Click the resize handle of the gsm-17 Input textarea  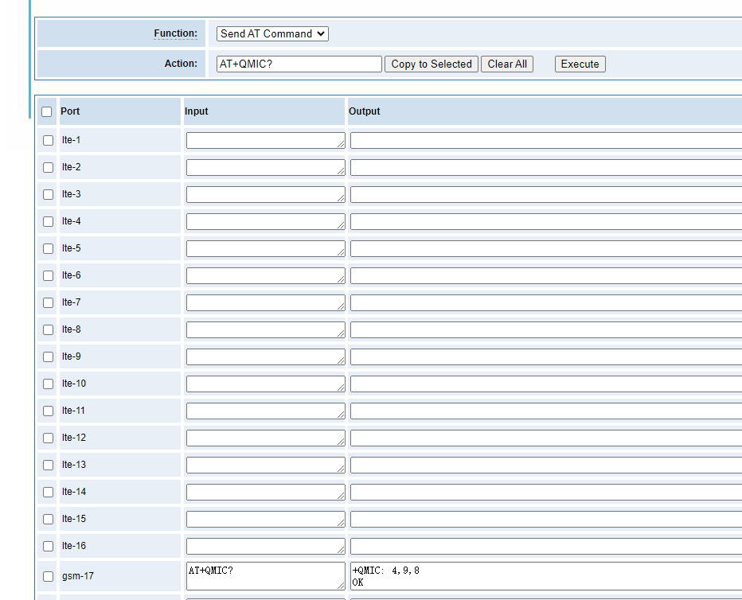341,586
